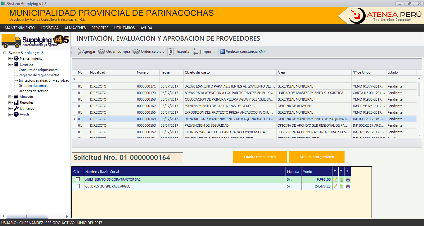This screenshot has height=226, width=424.
Task: Click the Orden servicio toolbar icon
Action: point(136,52)
